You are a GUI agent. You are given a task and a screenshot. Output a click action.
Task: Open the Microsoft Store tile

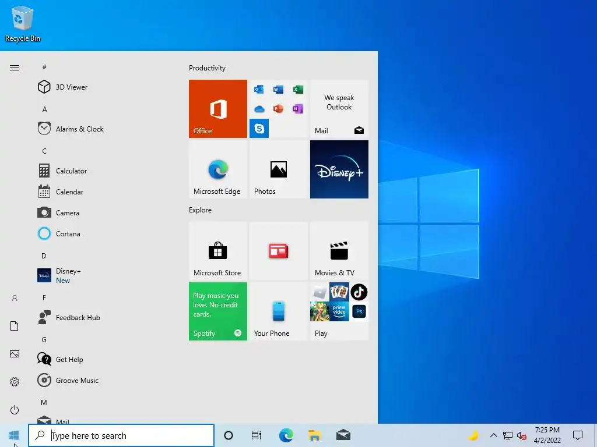point(218,251)
